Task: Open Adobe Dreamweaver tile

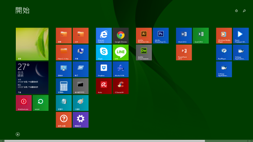Action: tap(144, 52)
